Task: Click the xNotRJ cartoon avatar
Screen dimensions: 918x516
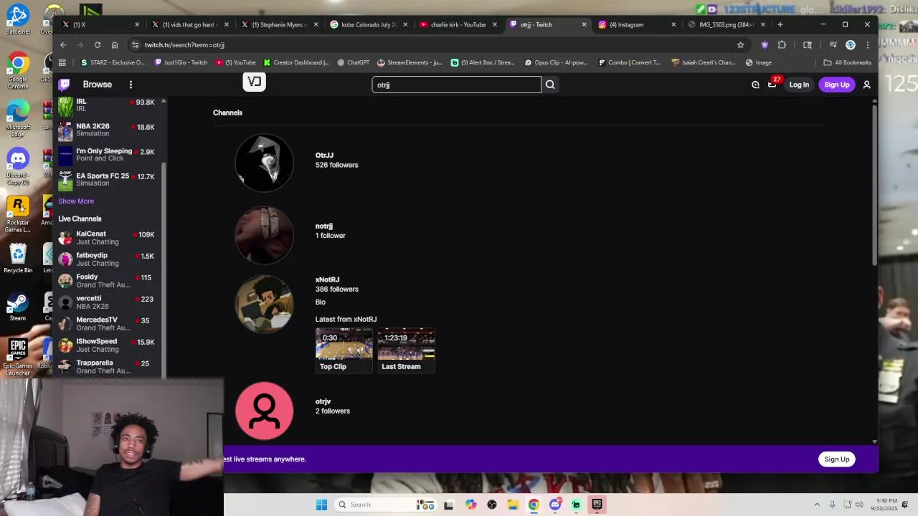Action: pyautogui.click(x=264, y=305)
